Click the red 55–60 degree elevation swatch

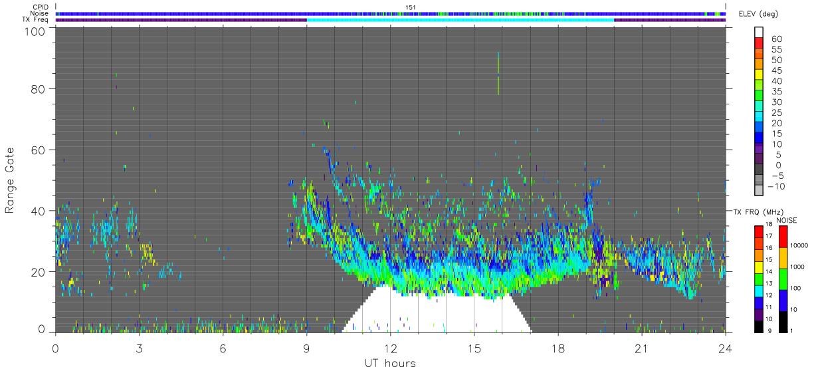[x=759, y=43]
